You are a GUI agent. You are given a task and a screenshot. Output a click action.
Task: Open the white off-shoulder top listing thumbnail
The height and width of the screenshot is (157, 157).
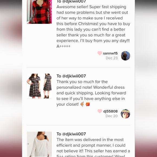pyautogui.click(x=39, y=144)
